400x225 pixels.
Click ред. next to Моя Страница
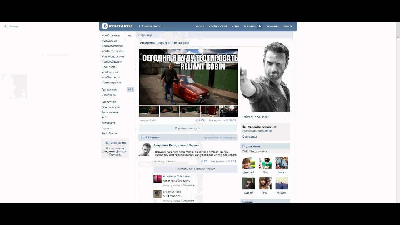(x=129, y=35)
